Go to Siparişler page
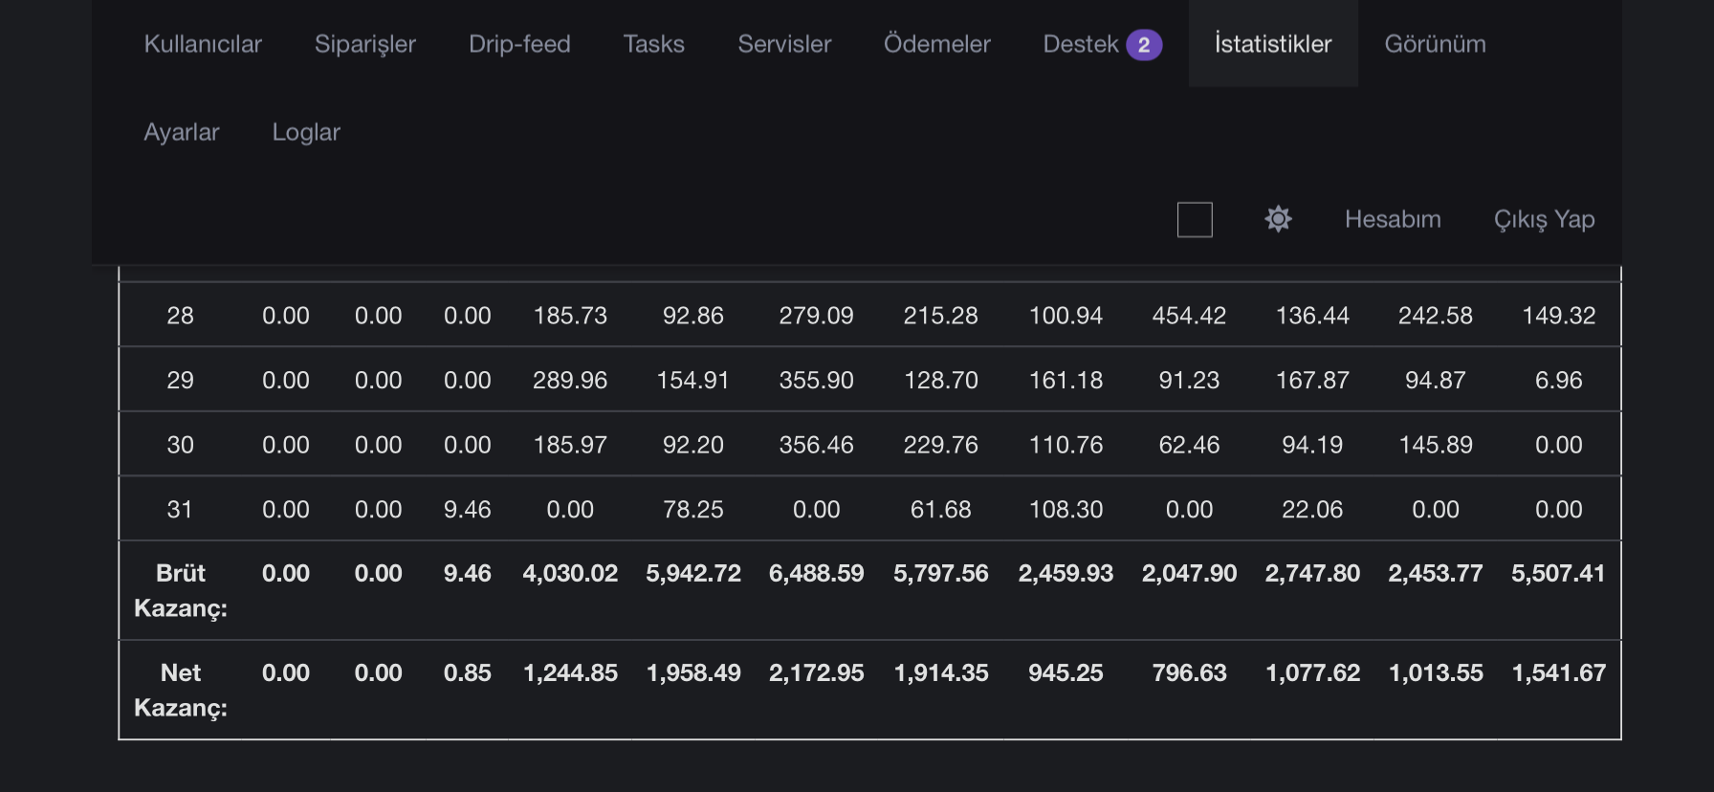Image resolution: width=1714 pixels, height=792 pixels. point(365,44)
